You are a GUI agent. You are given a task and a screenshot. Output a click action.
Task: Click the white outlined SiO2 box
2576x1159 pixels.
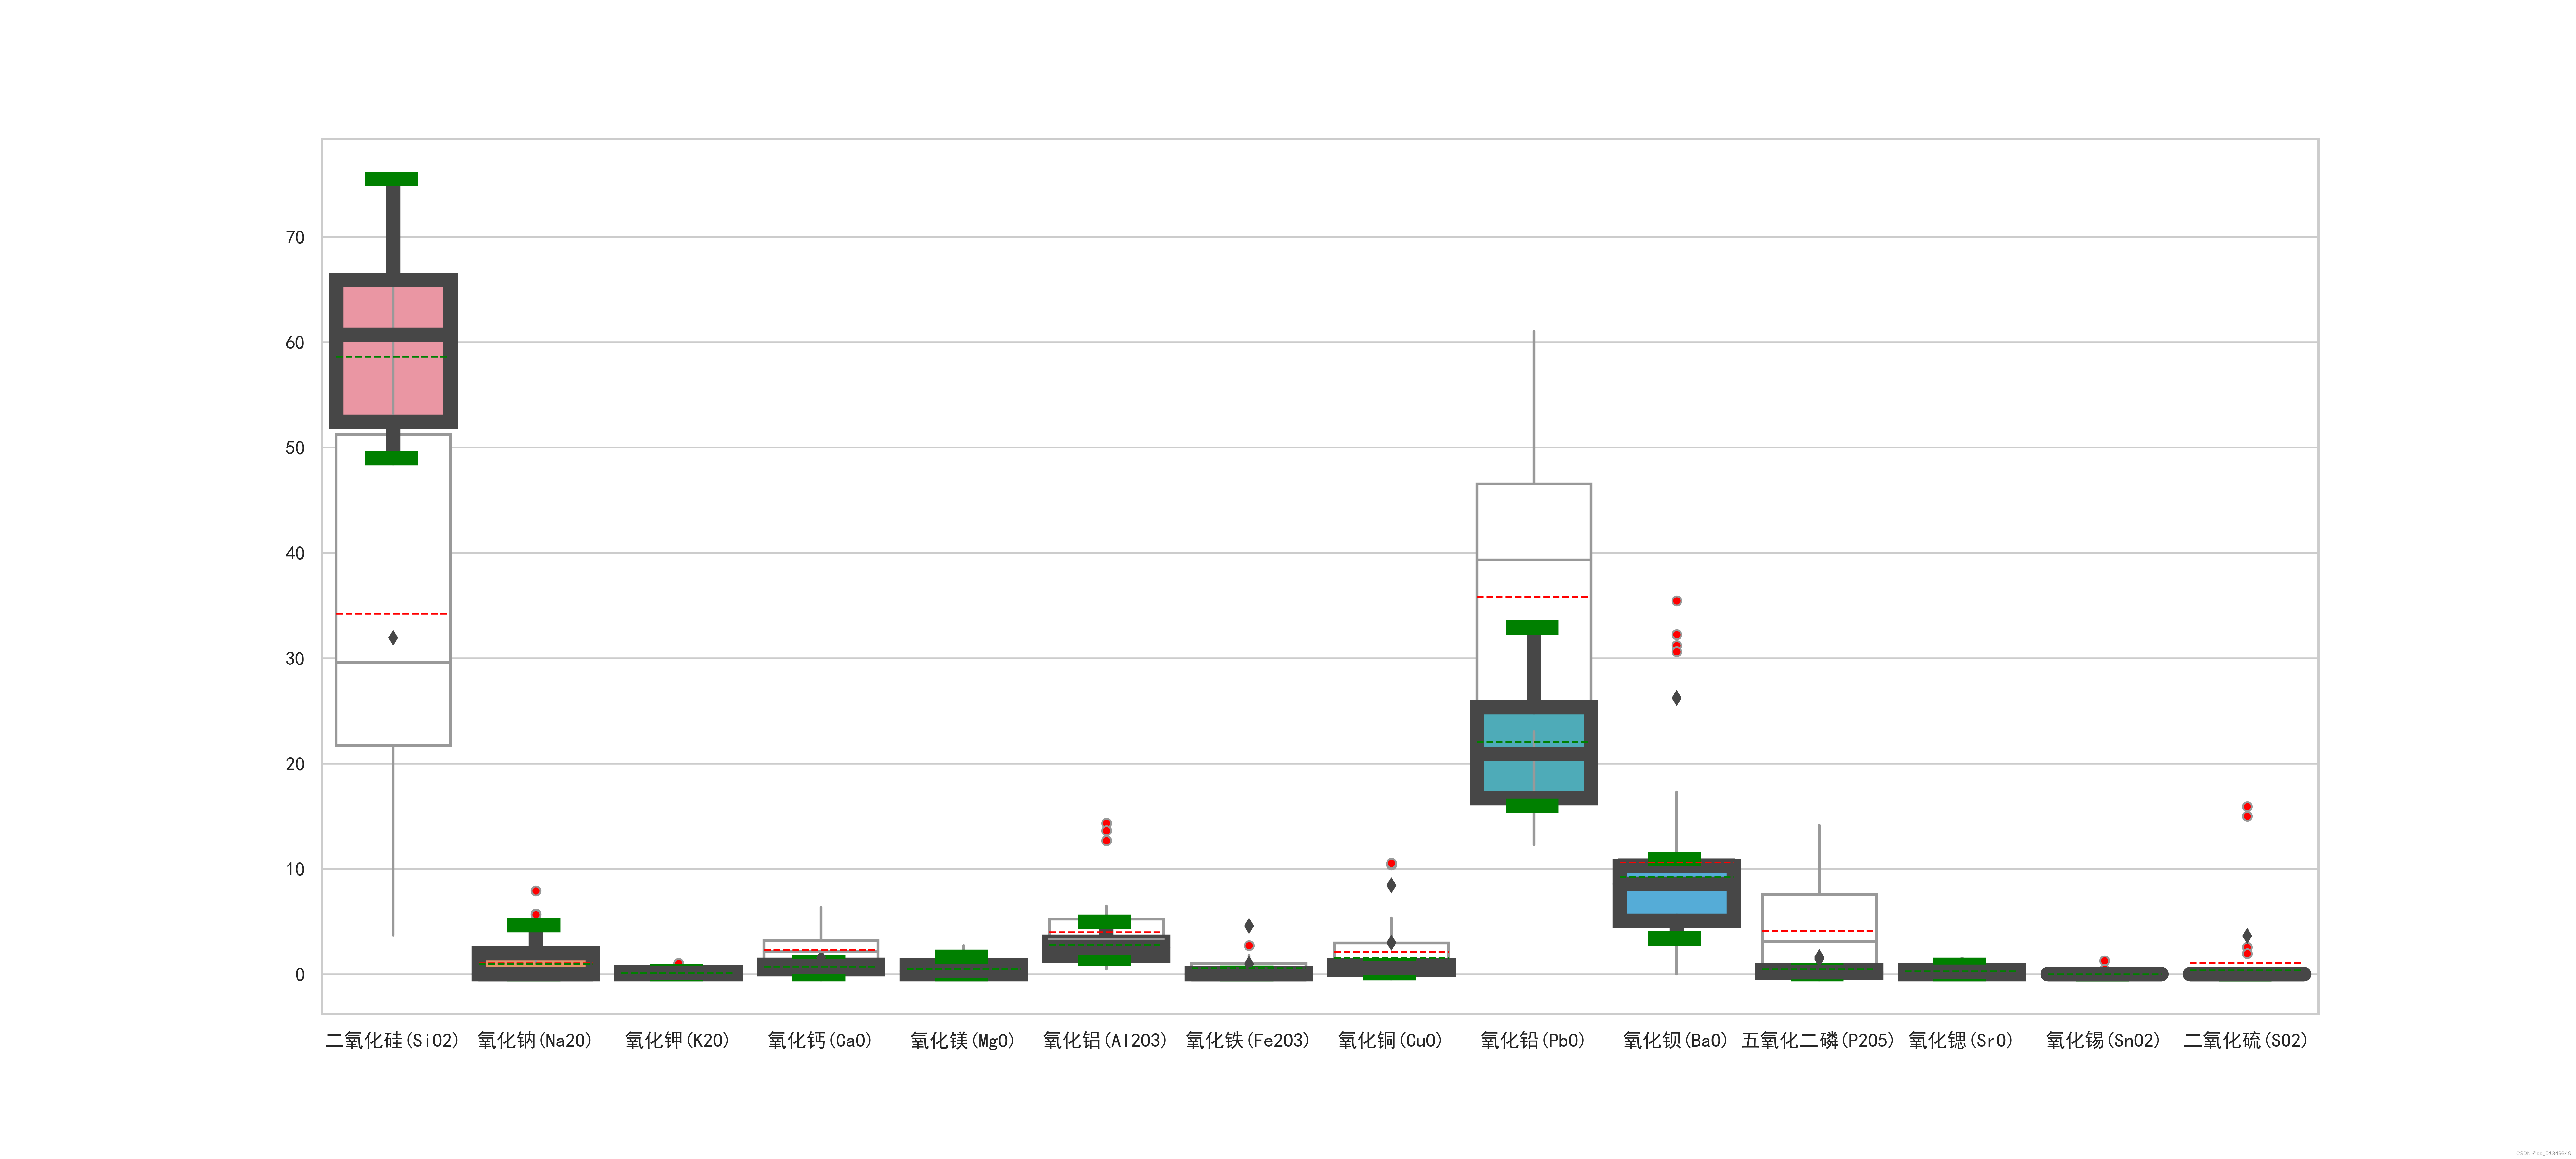[393, 590]
